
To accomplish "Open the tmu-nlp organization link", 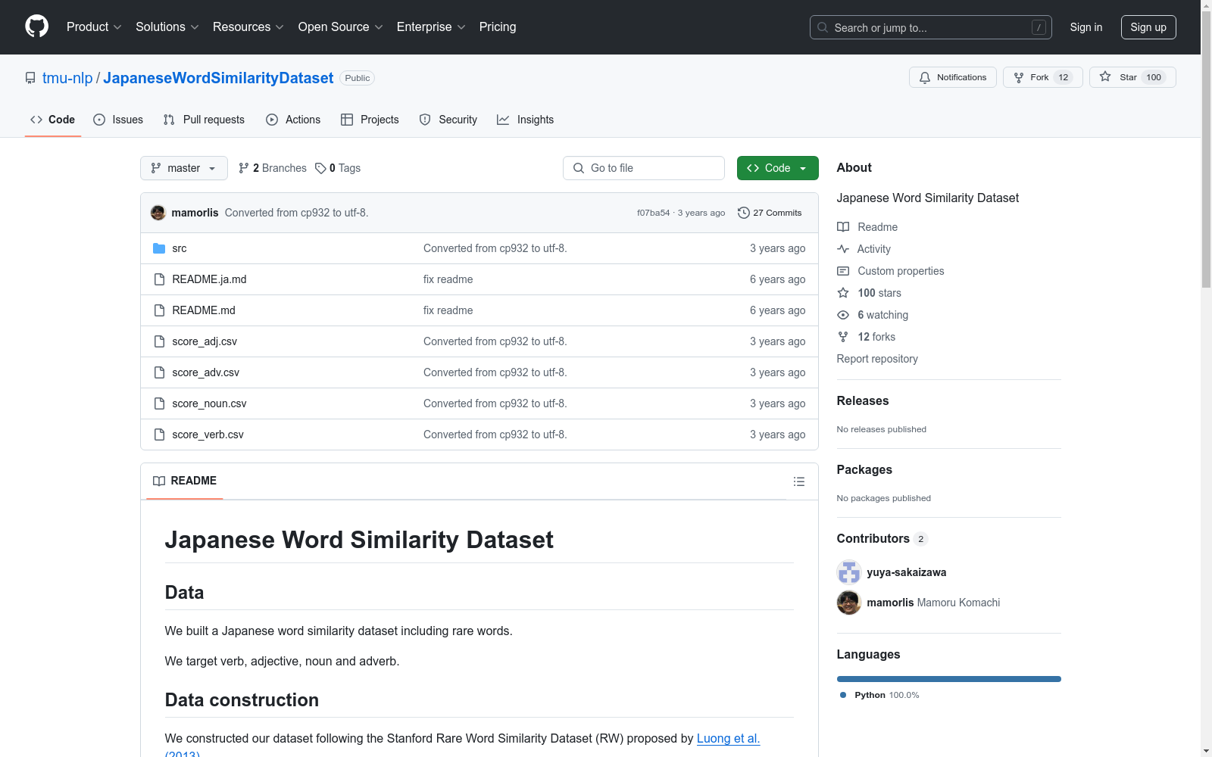I will tap(67, 78).
